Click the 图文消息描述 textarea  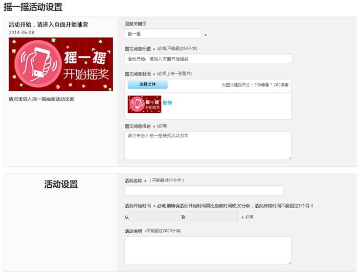tap(208, 145)
